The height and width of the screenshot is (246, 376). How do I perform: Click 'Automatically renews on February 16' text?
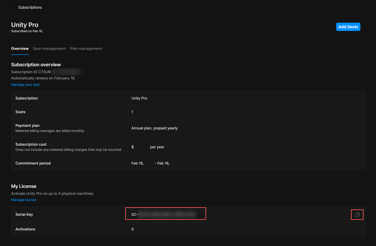click(43, 78)
